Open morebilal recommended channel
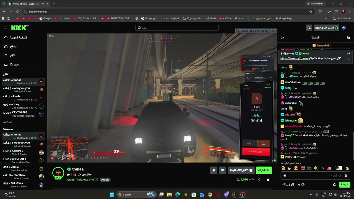354x199 pixels. click(x=24, y=177)
